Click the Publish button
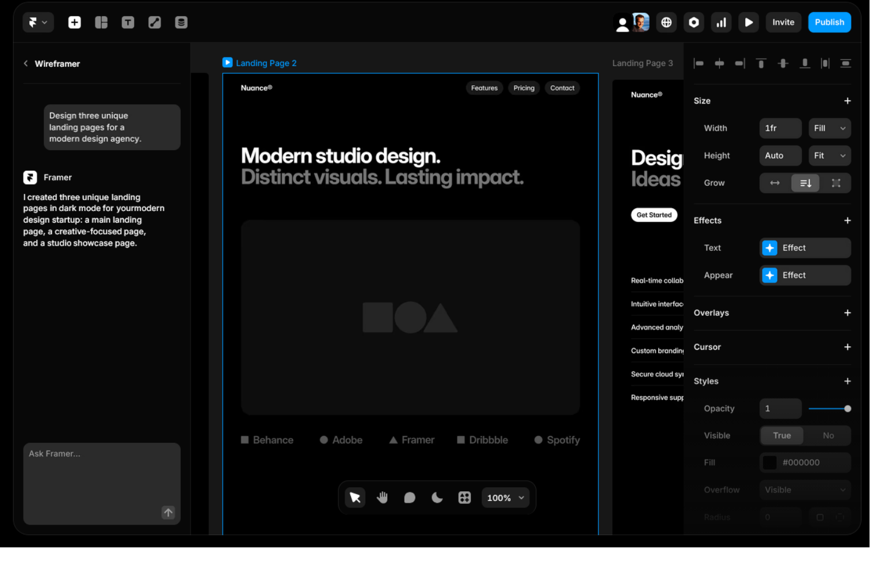Image resolution: width=870 pixels, height=562 pixels. (829, 22)
